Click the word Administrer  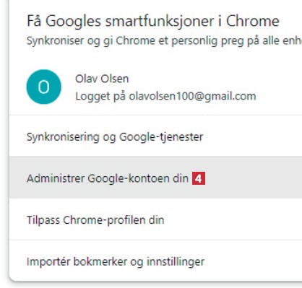(56, 178)
